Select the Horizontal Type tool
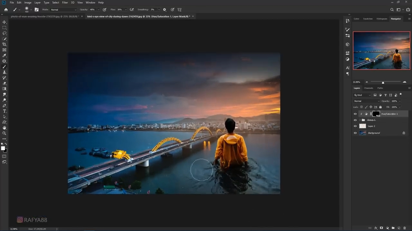Image resolution: width=412 pixels, height=231 pixels. [x=5, y=111]
